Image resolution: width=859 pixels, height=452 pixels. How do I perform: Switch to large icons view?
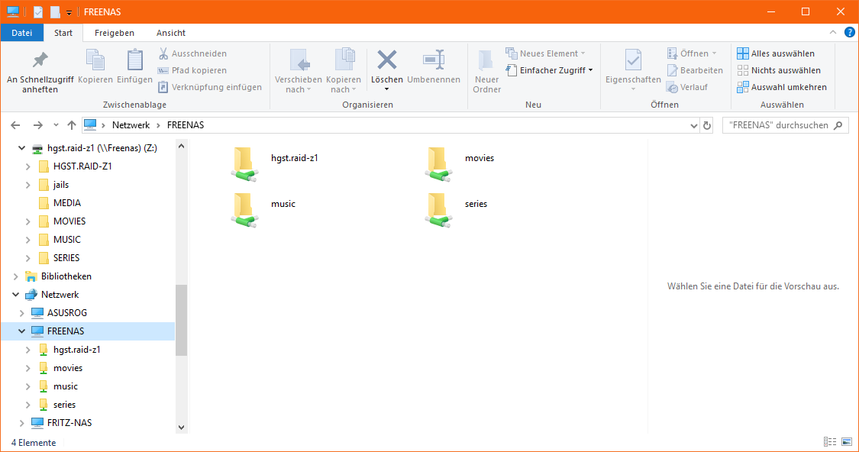847,441
